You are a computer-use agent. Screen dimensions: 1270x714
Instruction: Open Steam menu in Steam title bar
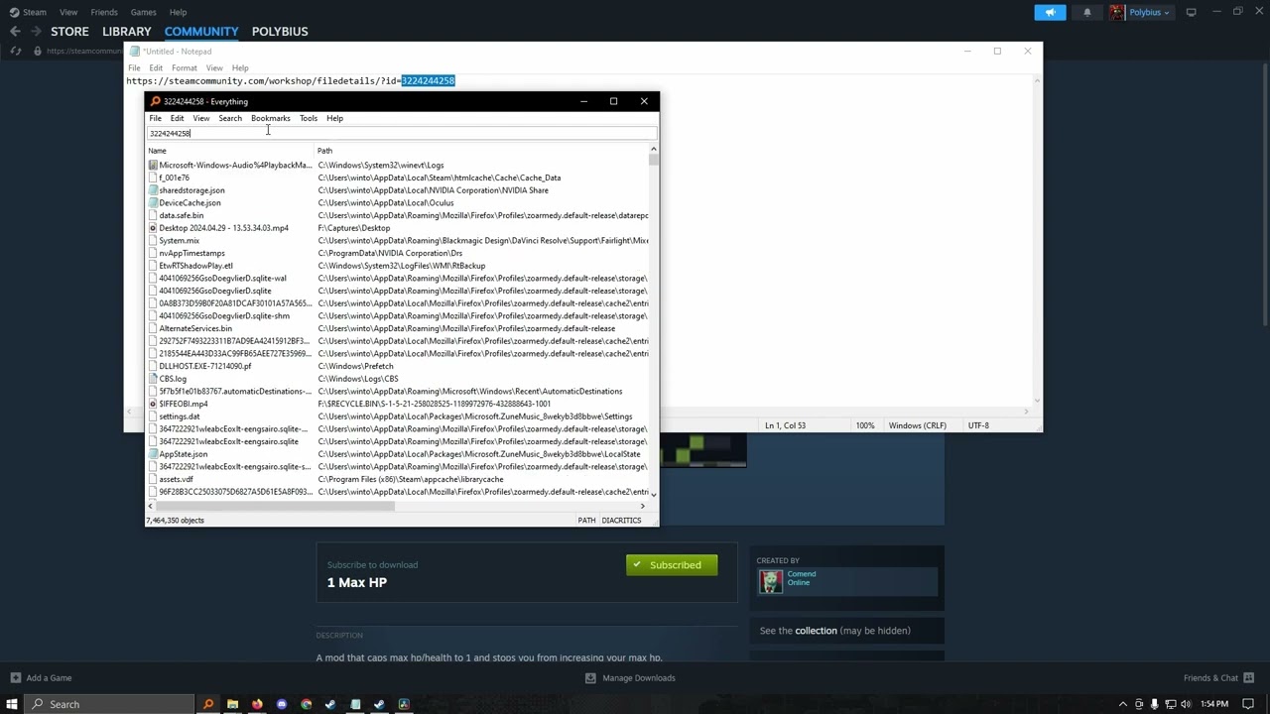35,12
